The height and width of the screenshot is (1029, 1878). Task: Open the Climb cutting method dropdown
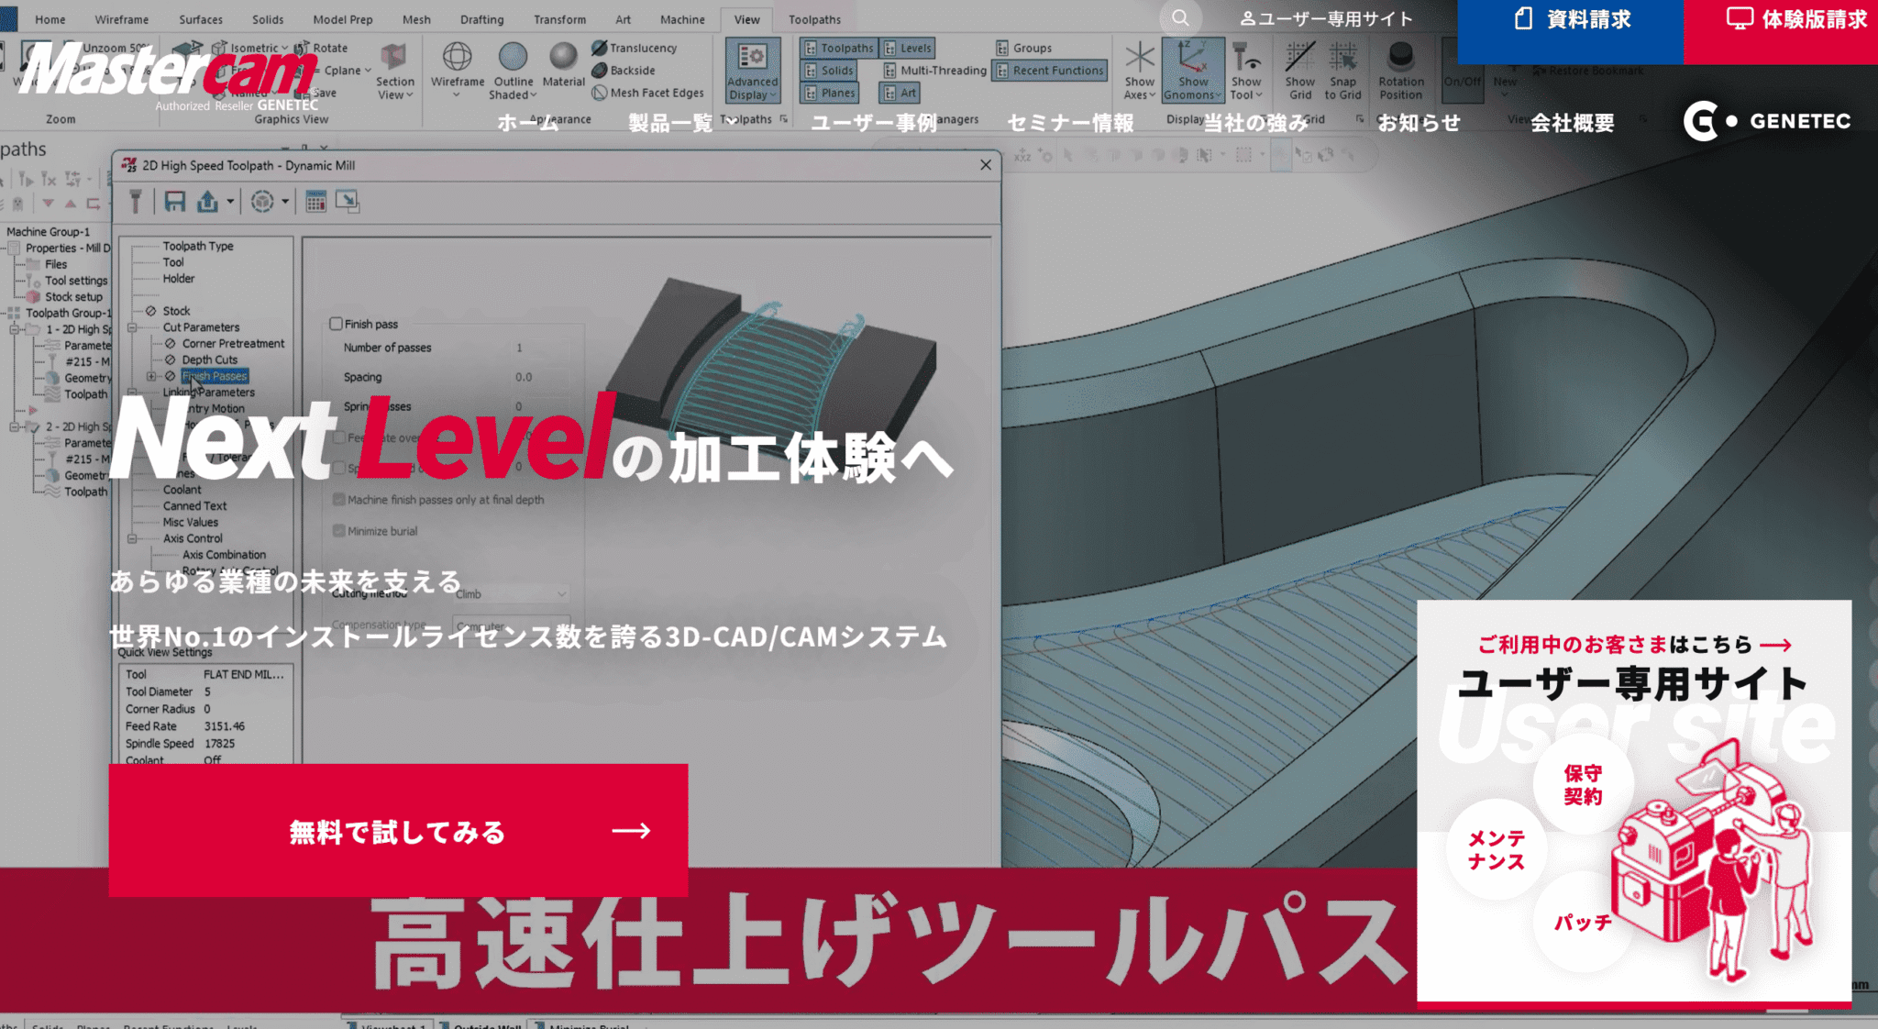click(x=512, y=594)
